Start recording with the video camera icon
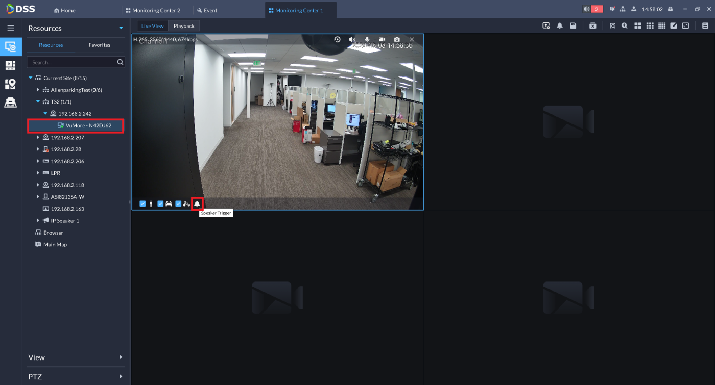Screen dimensions: 715x385 coord(382,39)
